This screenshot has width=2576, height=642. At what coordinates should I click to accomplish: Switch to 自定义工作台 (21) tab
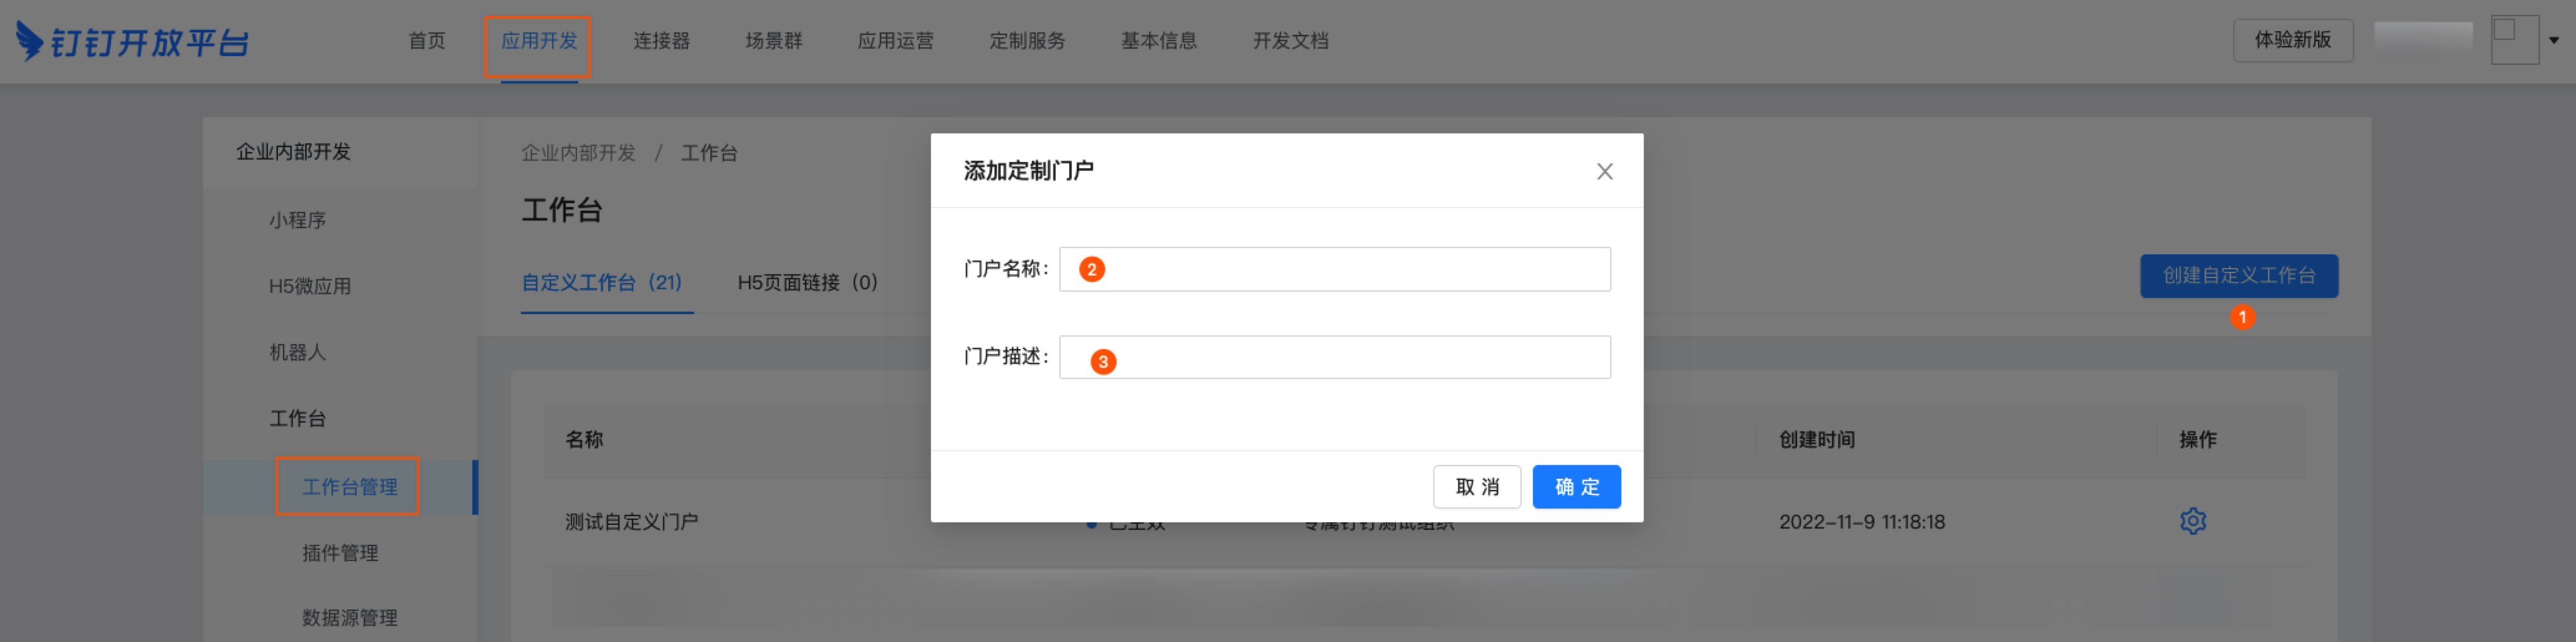coord(602,283)
